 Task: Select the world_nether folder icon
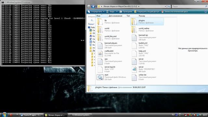pos(134,30)
